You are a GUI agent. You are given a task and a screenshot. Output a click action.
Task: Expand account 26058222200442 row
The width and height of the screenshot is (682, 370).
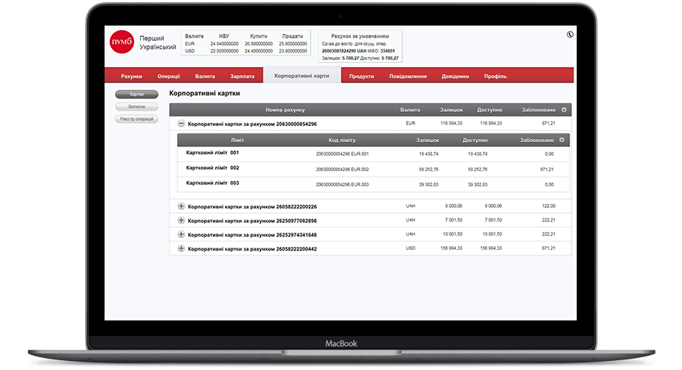[181, 248]
